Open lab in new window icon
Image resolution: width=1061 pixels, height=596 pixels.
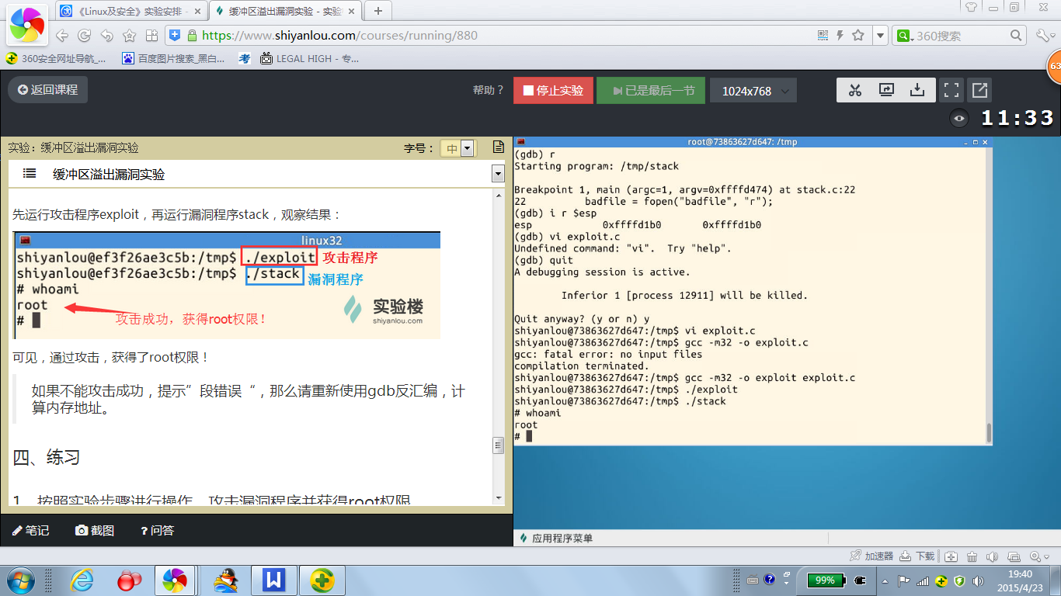coord(979,90)
